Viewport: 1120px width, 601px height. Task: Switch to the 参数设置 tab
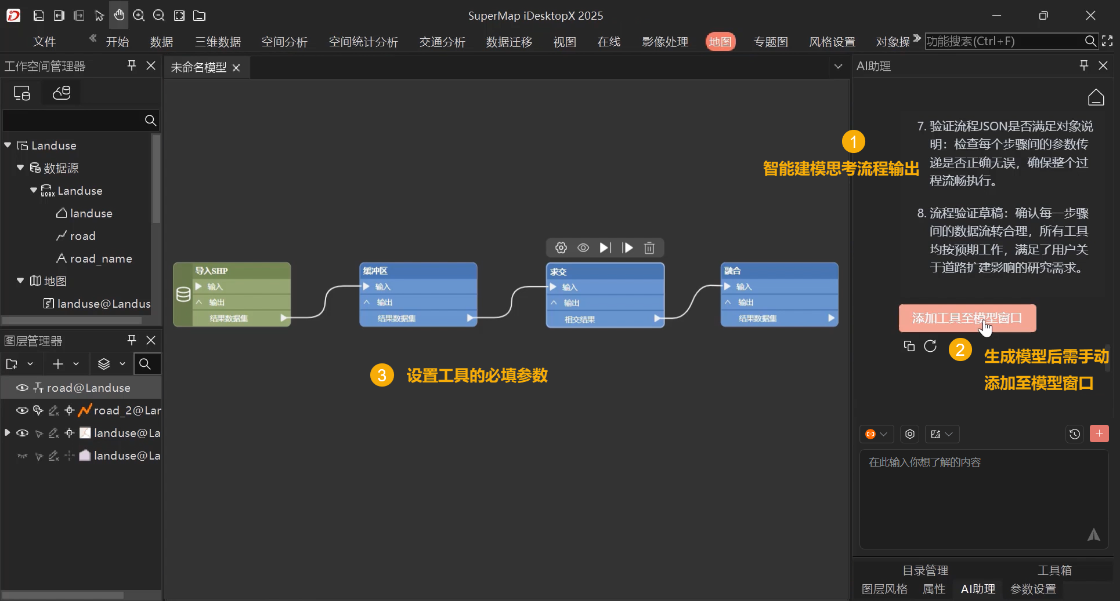(x=1033, y=589)
